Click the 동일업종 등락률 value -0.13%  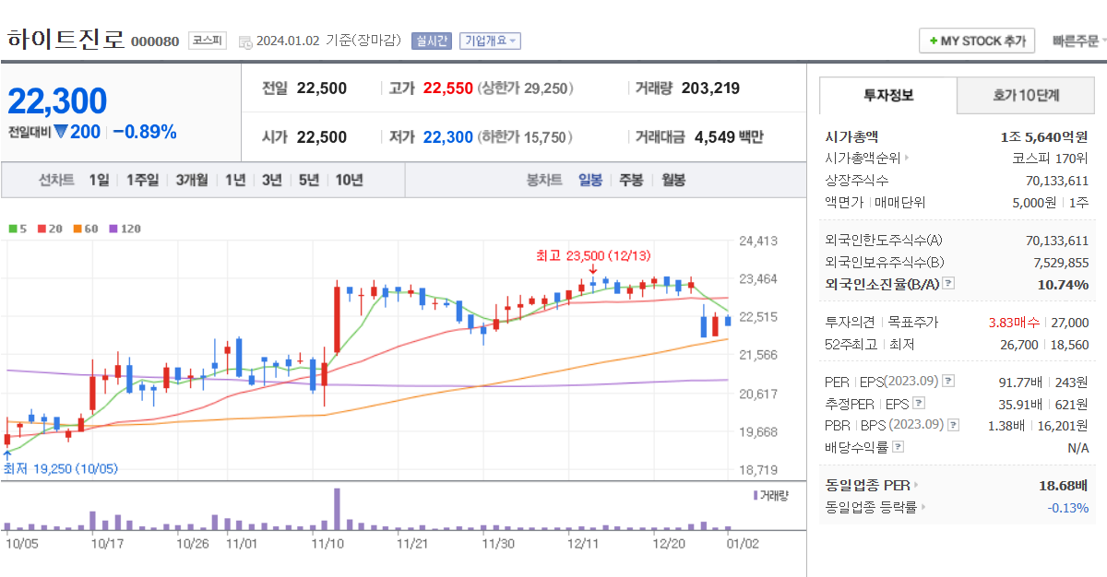1067,508
